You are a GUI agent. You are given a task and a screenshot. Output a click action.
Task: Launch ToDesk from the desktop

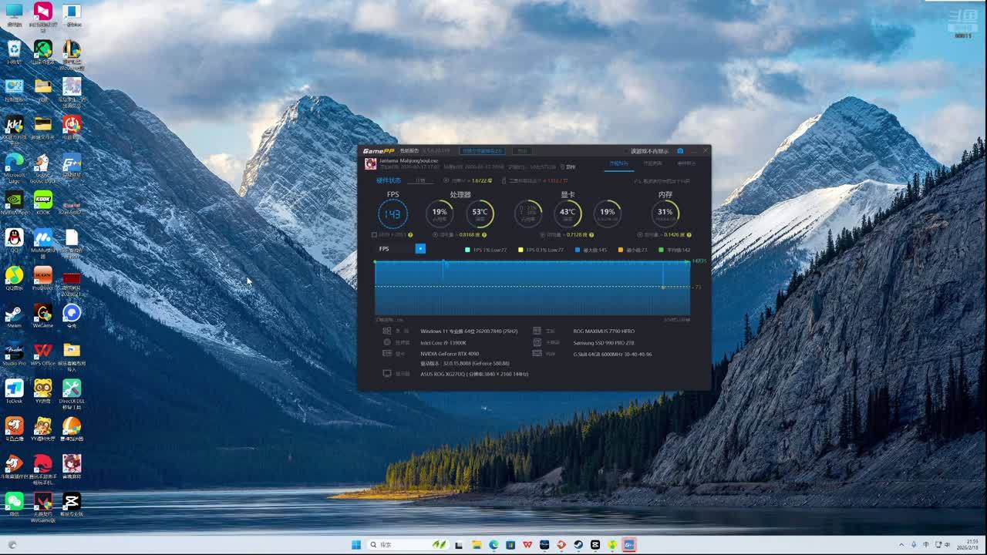point(14,389)
